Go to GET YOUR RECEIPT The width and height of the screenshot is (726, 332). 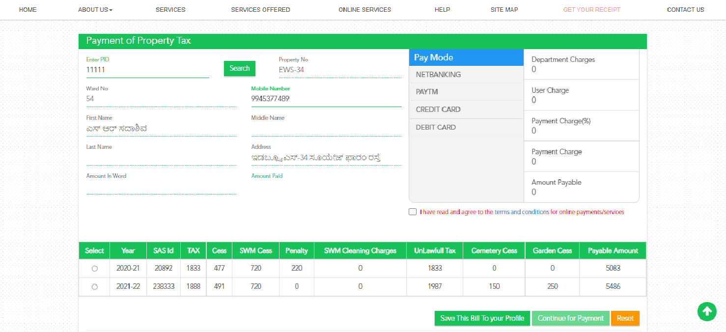(591, 9)
